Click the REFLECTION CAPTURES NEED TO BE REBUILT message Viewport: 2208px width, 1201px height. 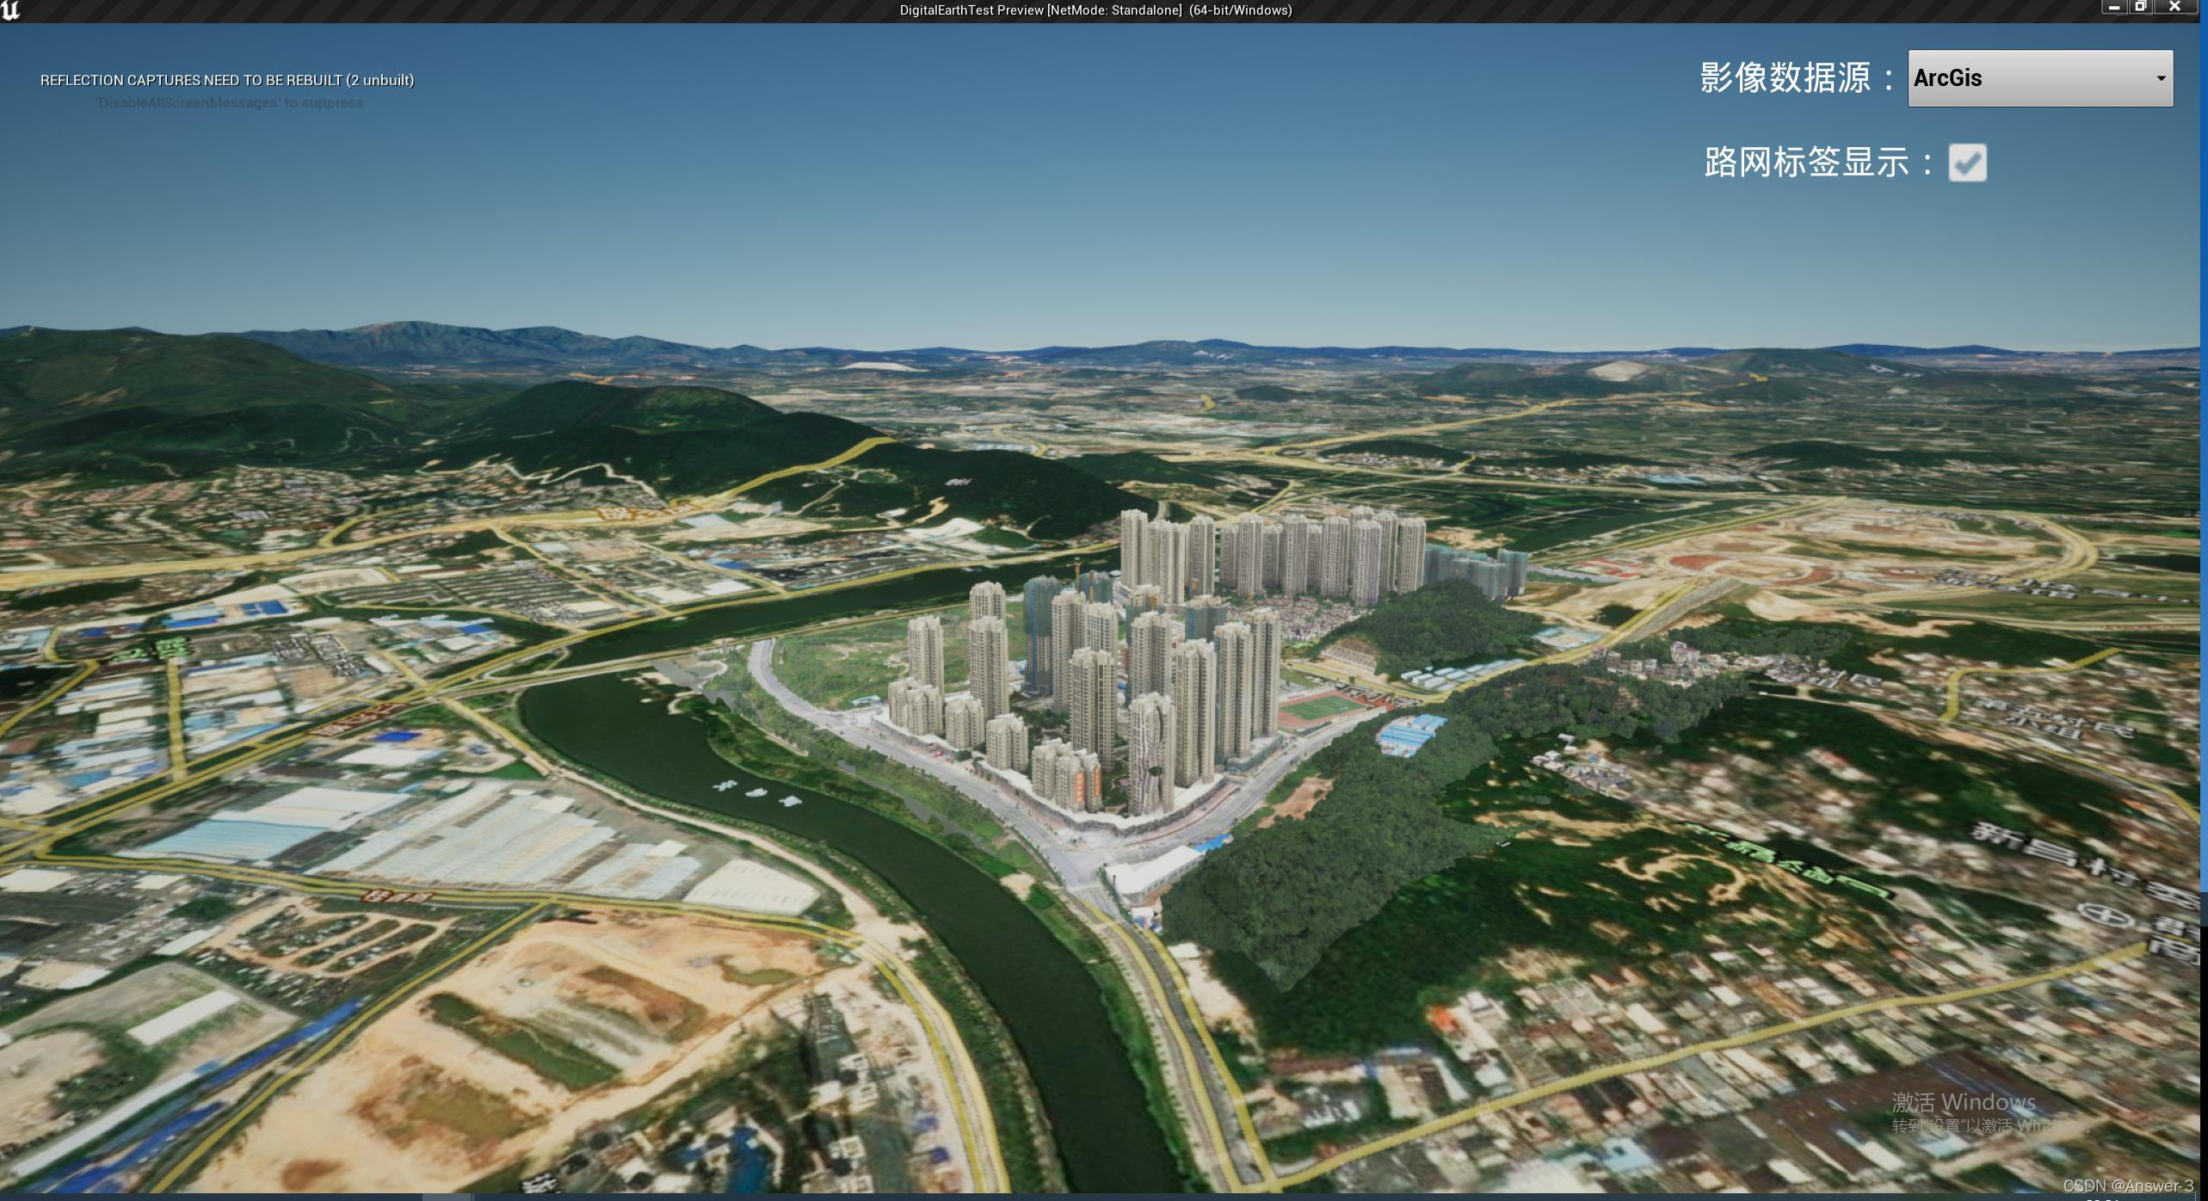[x=227, y=80]
